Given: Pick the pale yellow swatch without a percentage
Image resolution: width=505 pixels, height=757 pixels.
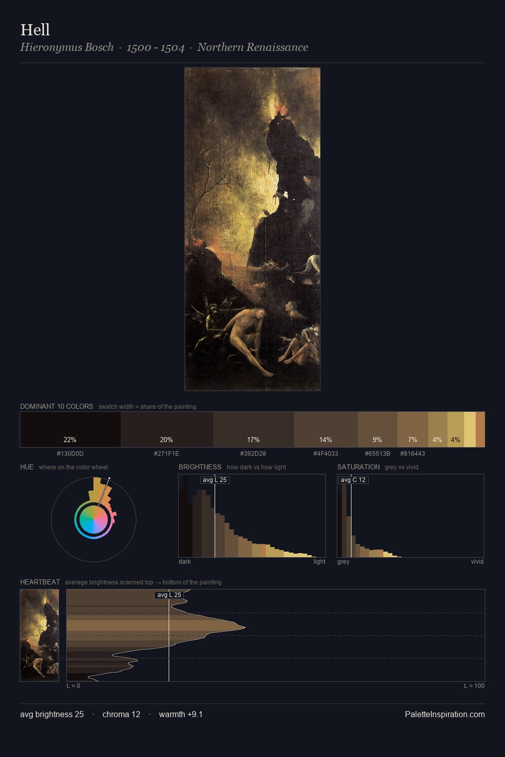Looking at the screenshot, I should (470, 429).
